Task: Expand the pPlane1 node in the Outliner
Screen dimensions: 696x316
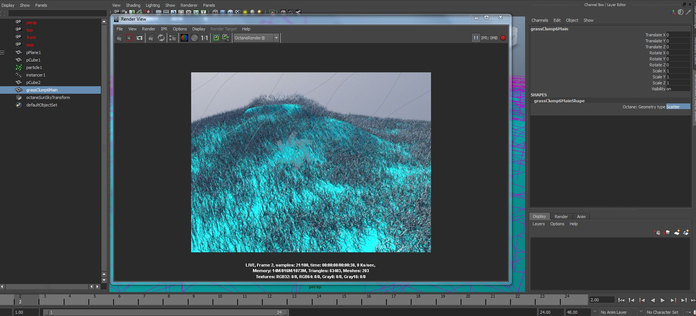Action: coord(2,52)
